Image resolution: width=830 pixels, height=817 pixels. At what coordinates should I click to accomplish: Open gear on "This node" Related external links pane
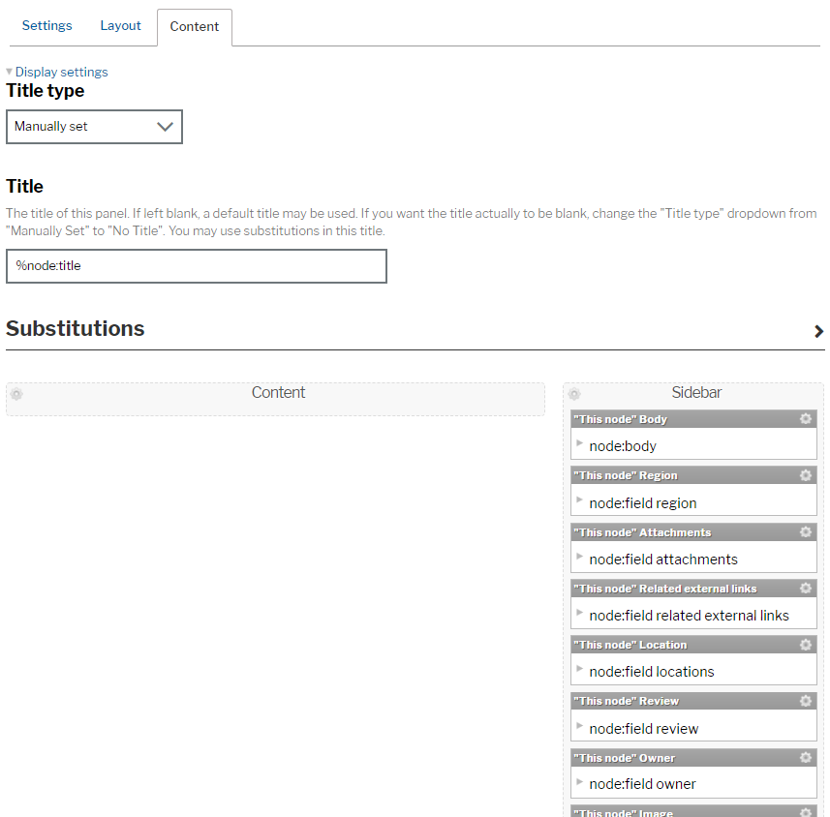coord(805,588)
